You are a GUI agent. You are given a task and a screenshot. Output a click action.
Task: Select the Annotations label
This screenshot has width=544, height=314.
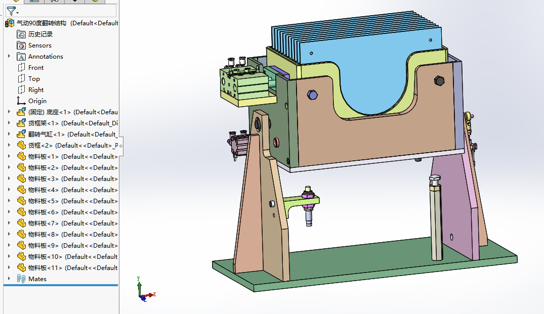click(46, 57)
